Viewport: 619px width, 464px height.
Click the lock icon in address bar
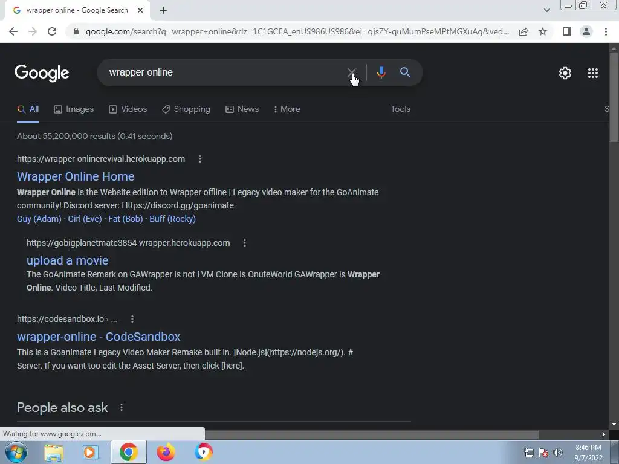click(x=76, y=31)
